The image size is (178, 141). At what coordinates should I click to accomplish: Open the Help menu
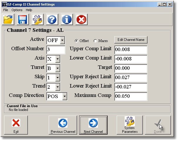(x=29, y=10)
